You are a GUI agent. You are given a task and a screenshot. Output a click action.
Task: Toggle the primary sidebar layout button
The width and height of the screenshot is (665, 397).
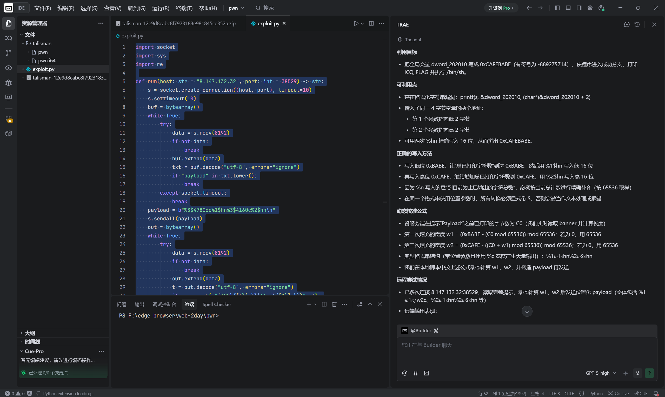pyautogui.click(x=557, y=8)
